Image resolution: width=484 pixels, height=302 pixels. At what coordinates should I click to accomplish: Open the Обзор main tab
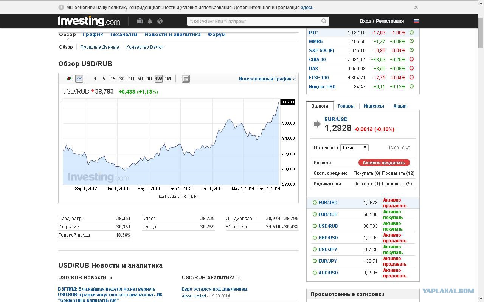[67, 34]
